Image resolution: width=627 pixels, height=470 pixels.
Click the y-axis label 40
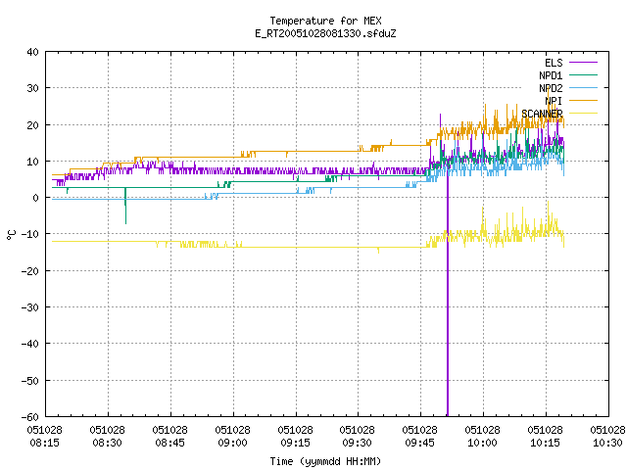point(32,52)
